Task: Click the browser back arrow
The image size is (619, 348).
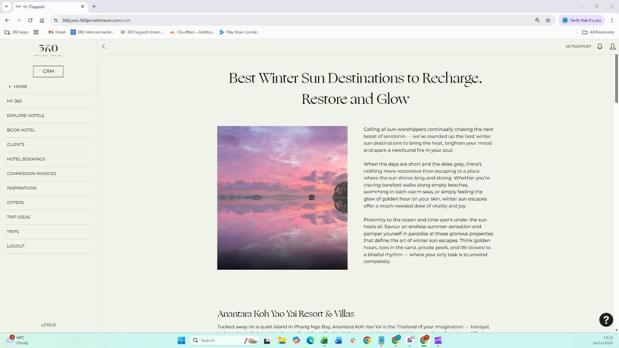Action: (7, 20)
